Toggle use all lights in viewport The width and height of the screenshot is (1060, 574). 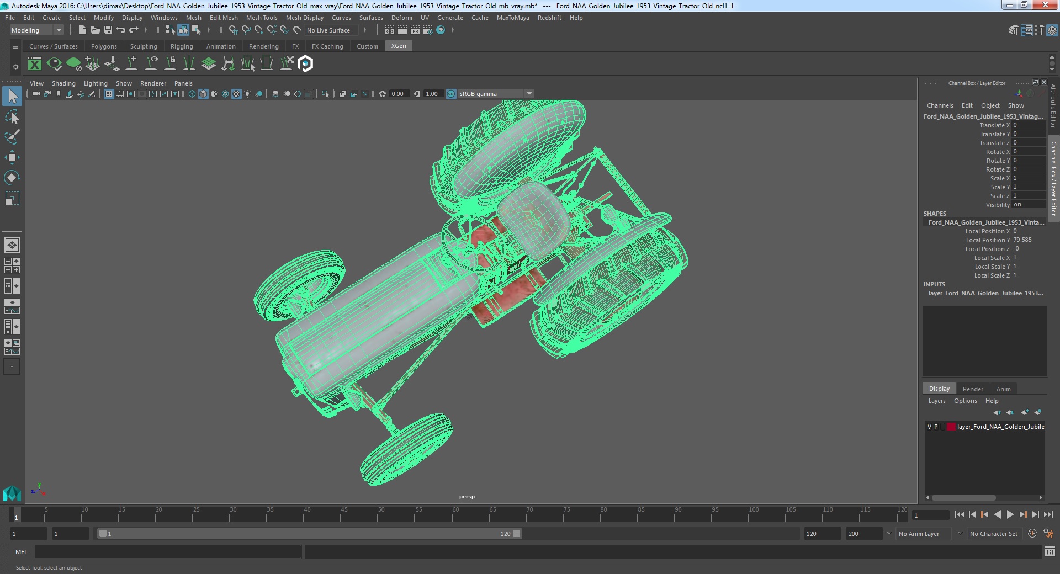(x=247, y=94)
